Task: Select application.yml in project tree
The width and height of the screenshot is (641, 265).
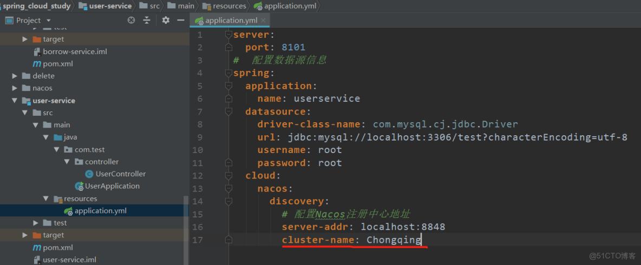Action: [101, 211]
